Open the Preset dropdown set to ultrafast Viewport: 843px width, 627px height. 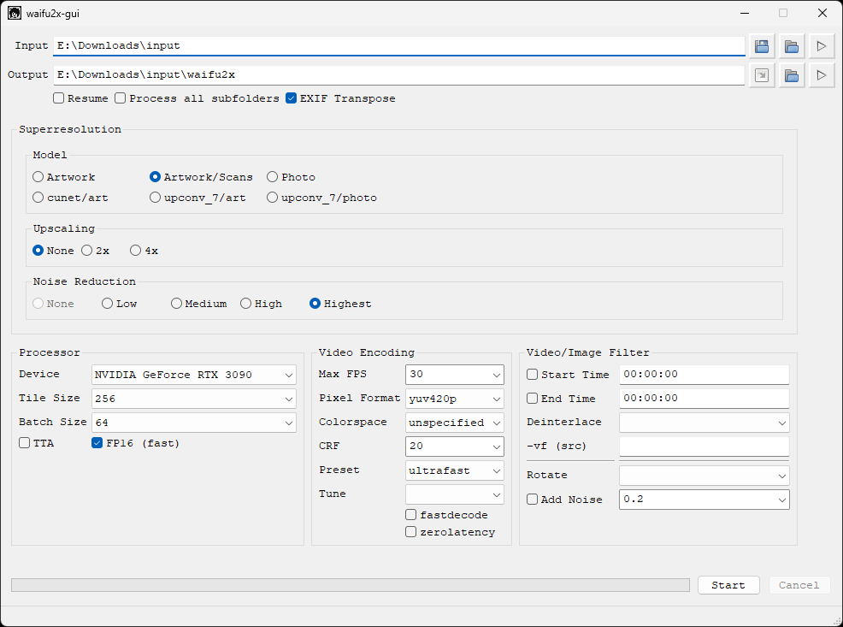pyautogui.click(x=454, y=470)
